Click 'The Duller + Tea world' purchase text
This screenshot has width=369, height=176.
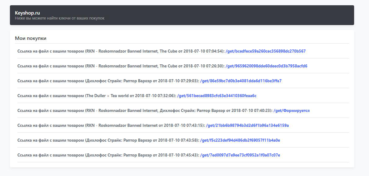click(x=97, y=96)
